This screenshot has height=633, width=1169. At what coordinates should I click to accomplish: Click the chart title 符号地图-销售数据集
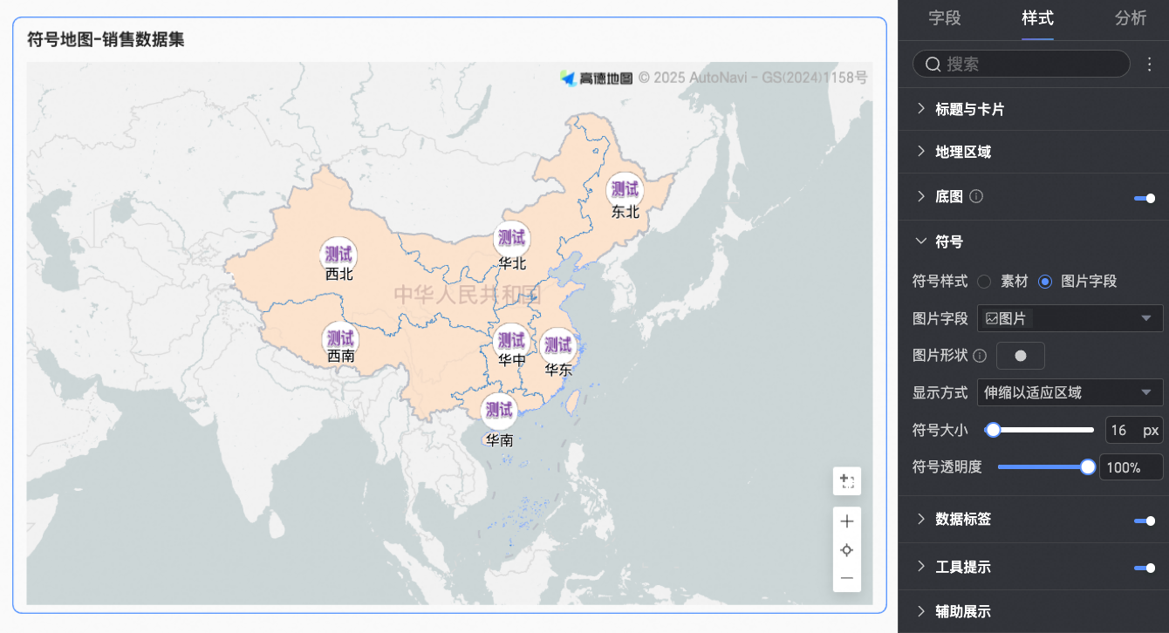(106, 39)
